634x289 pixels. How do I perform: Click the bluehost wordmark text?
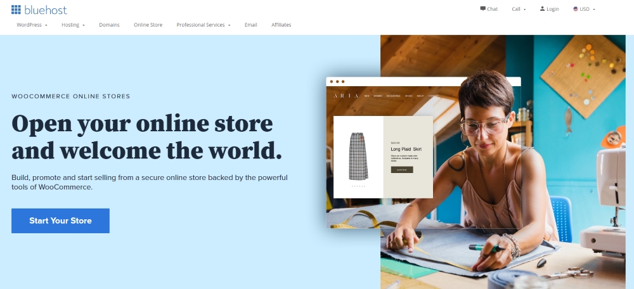point(45,10)
